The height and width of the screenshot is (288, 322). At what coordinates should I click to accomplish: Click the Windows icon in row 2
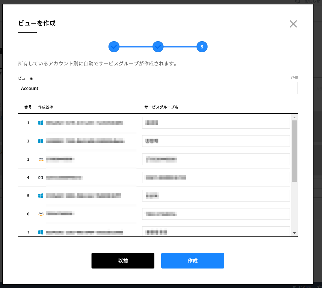(41, 141)
